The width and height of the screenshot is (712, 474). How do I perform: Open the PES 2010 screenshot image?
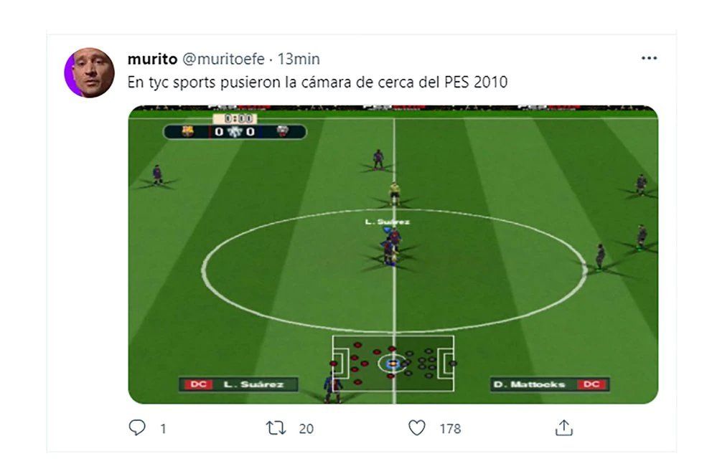tap(393, 255)
